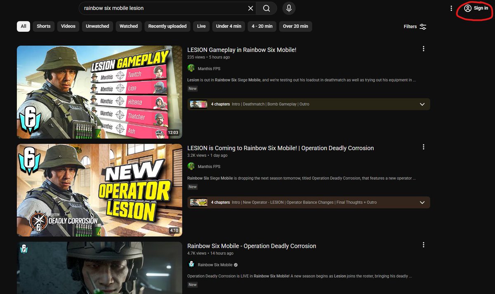This screenshot has height=294, width=495.
Task: Open Manthis FPS channel name under LESION Gameplay
Action: (x=209, y=69)
